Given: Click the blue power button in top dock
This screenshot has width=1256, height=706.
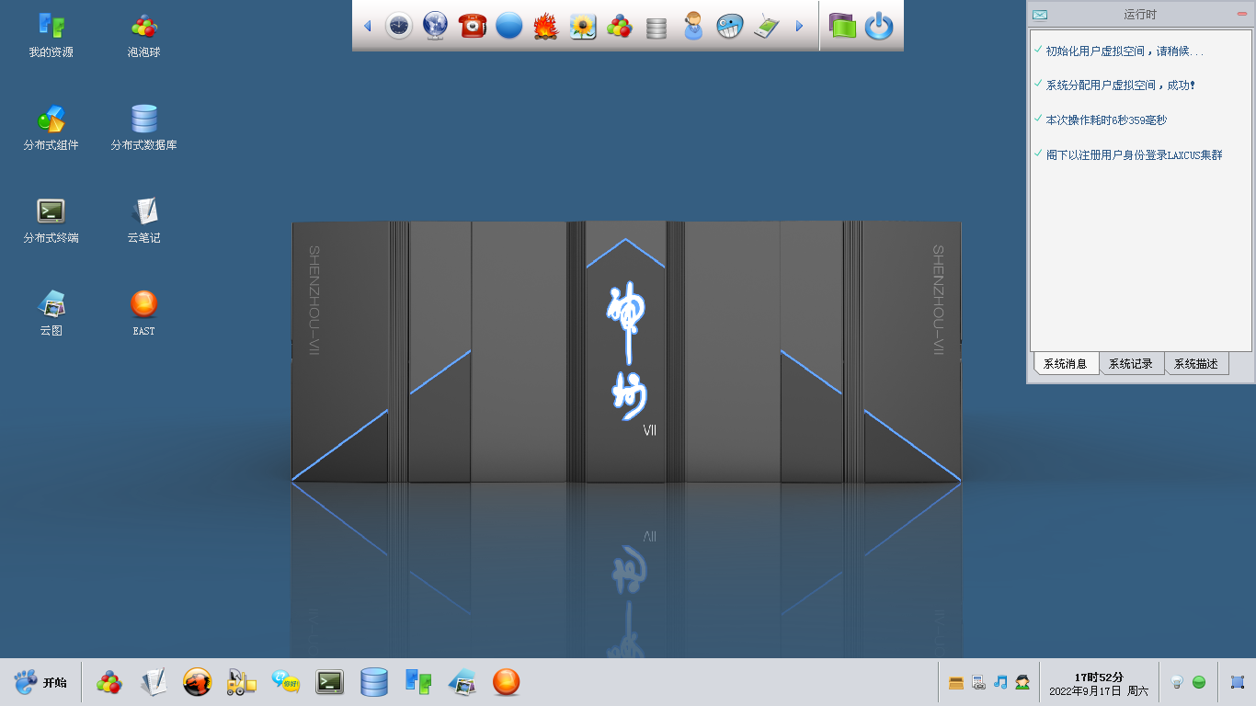Looking at the screenshot, I should 879,26.
